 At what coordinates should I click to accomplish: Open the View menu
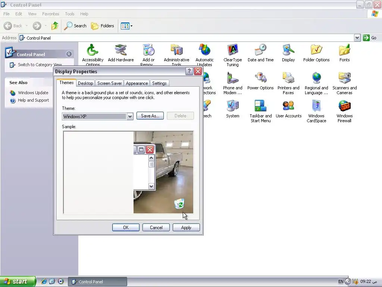(32, 14)
